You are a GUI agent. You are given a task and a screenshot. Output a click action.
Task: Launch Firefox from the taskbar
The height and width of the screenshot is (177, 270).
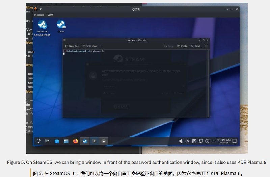click(76, 141)
